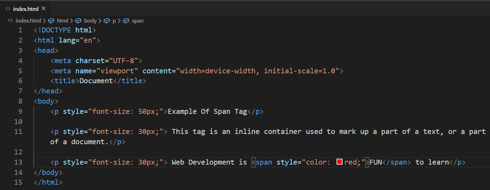
Task: Click the viewport content attribute value
Action: click(x=258, y=71)
